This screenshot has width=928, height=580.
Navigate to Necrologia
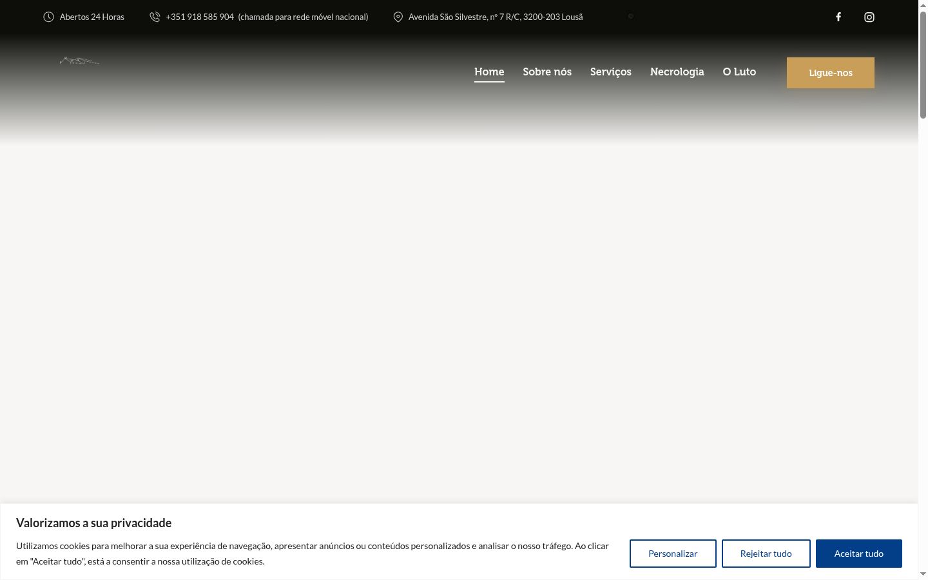pyautogui.click(x=677, y=72)
